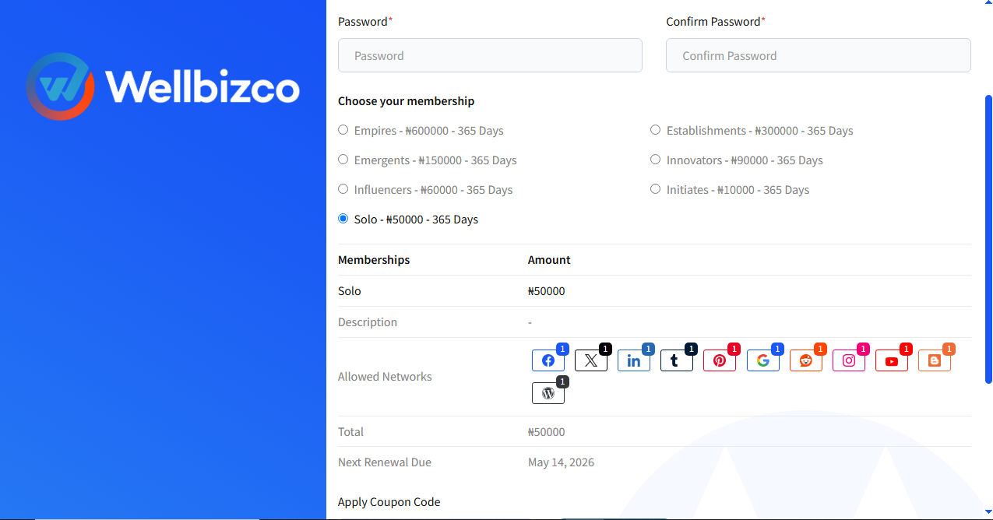The image size is (993, 520).
Task: Click the Tumblr network icon
Action: [x=677, y=360]
